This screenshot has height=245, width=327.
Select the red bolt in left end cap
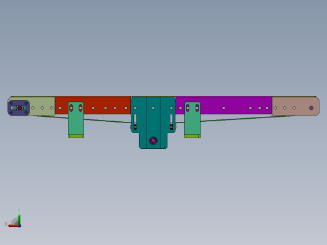[x=19, y=108]
